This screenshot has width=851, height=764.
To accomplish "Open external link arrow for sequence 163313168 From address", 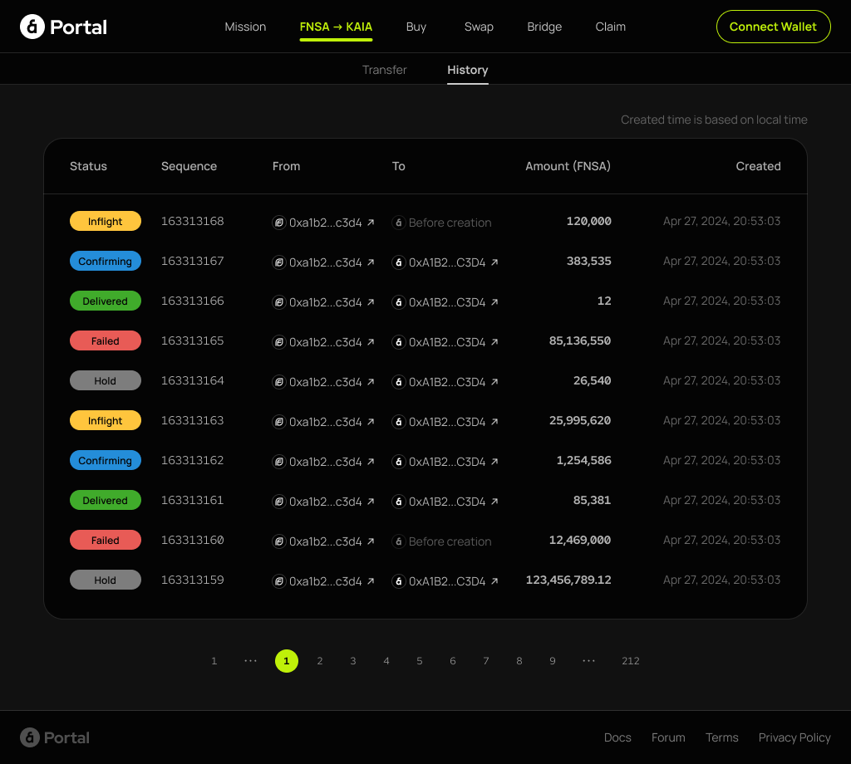I will [x=371, y=223].
